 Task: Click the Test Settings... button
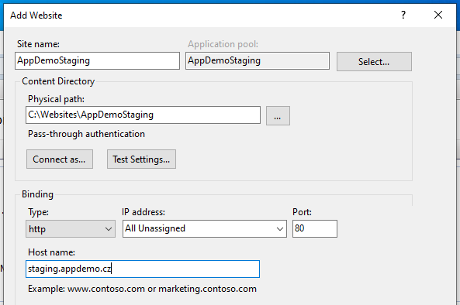pos(141,159)
